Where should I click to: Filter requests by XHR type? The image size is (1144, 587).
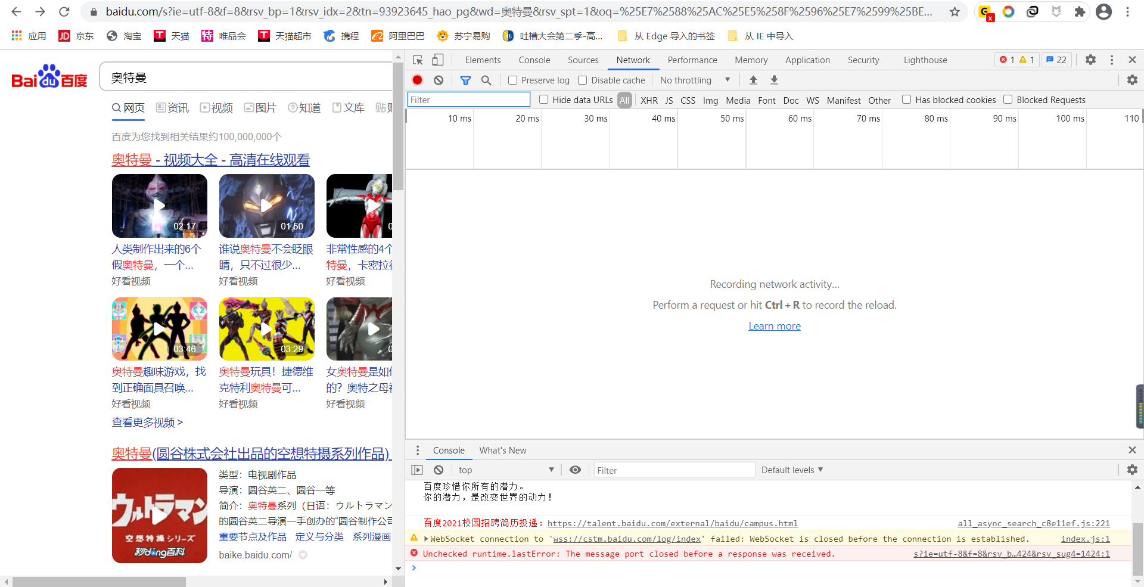649,100
